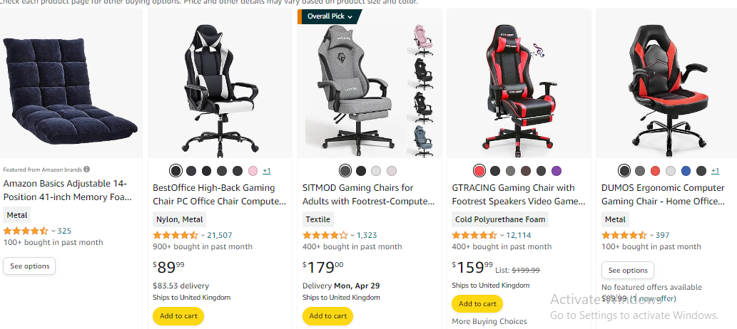
Task: Pick the purple color swatch for GTRACING chair
Action: click(556, 171)
